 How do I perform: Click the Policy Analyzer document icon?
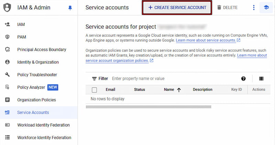pos(7,87)
